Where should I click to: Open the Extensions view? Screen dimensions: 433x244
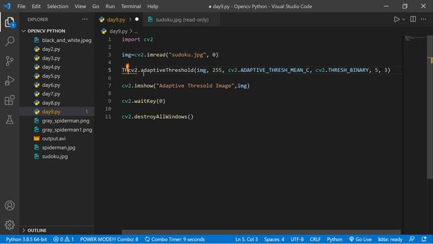(9, 100)
